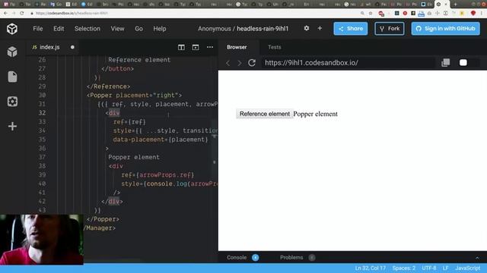The width and height of the screenshot is (487, 273).
Task: Click the Popper placement="right" code line
Action: click(134, 96)
